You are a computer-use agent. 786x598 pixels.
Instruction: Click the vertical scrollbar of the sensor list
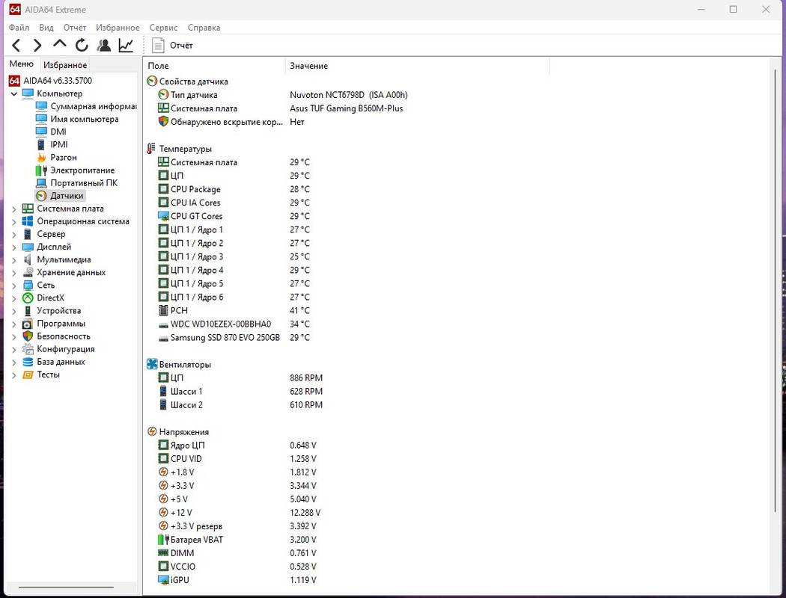pos(776,290)
